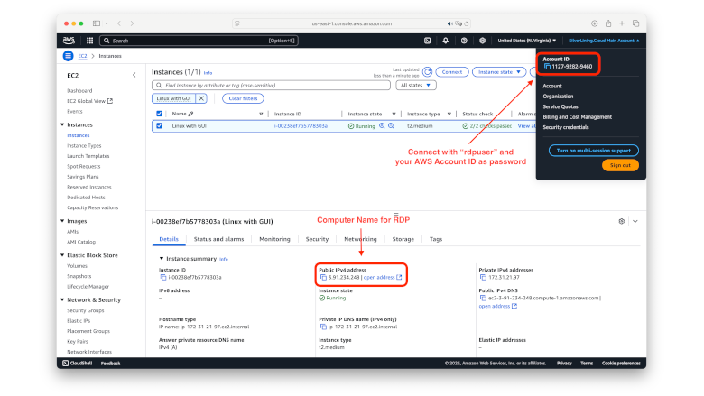Collapse the instance details panel chevron

tap(635, 221)
